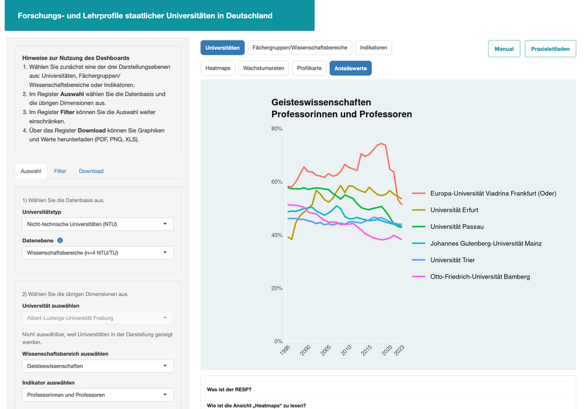This screenshot has width=584, height=409.
Task: Click Europa-Universität Viadrina legend entry
Action: tap(484, 193)
